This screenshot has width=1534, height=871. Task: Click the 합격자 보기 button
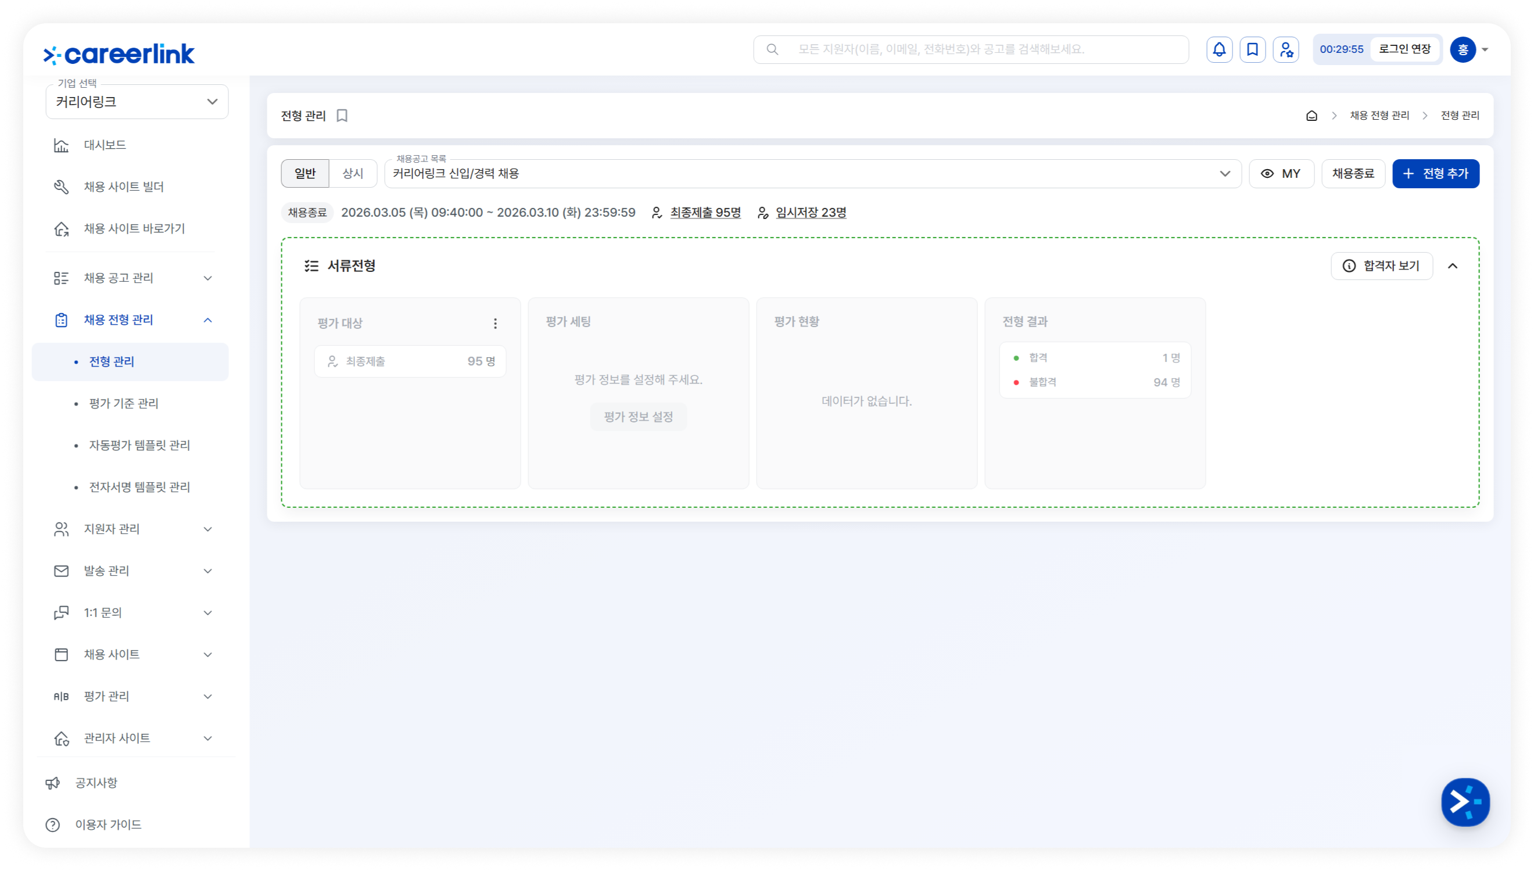[x=1382, y=266]
